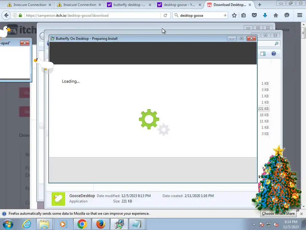
Task: Close the desktop goose Yahoo tab
Action: [x=200, y=5]
